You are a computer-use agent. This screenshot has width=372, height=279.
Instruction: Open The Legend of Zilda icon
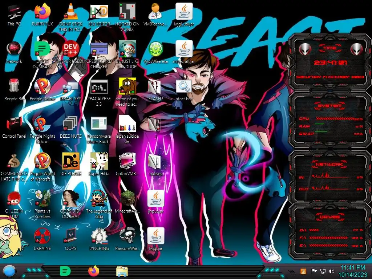(99, 198)
